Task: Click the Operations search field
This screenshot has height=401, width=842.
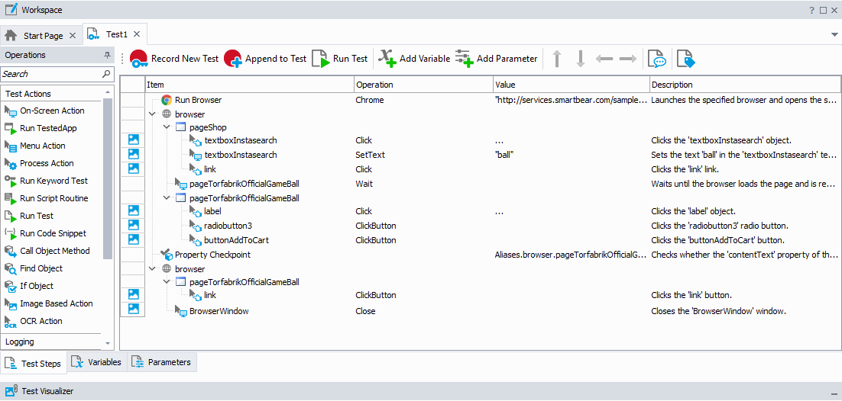Action: [50, 74]
